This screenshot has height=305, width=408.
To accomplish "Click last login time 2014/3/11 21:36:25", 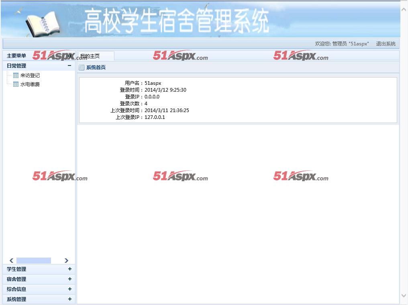I will [x=167, y=111].
